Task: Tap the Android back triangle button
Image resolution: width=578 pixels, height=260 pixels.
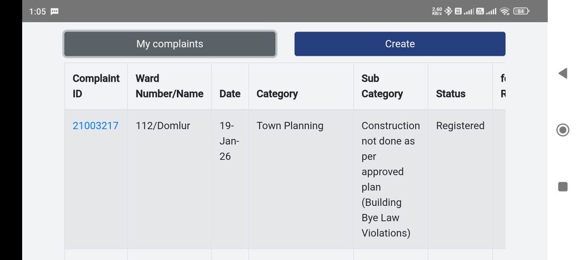Action: pos(563,73)
